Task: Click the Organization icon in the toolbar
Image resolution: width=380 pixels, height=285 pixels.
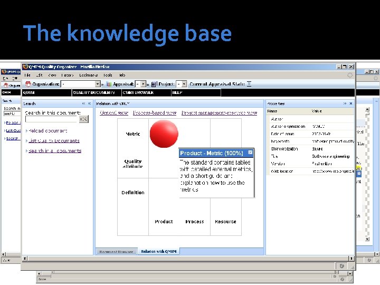Action: [x=28, y=84]
